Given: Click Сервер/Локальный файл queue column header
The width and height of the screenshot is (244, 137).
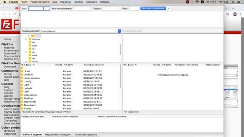Looking at the screenshot, I should 36,116.
